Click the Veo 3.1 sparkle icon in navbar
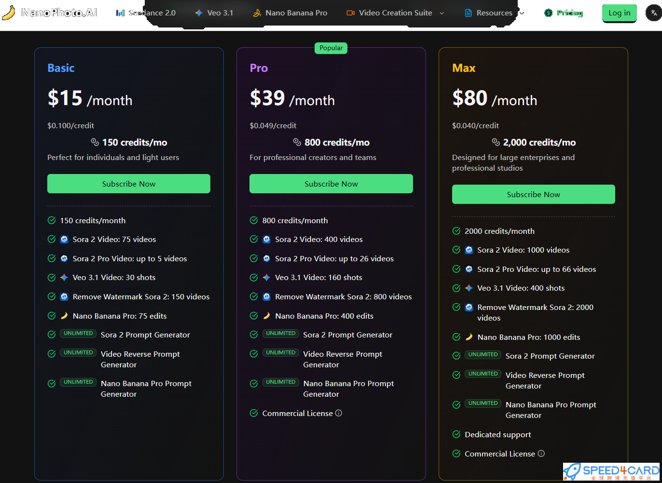The height and width of the screenshot is (483, 662). (x=199, y=13)
